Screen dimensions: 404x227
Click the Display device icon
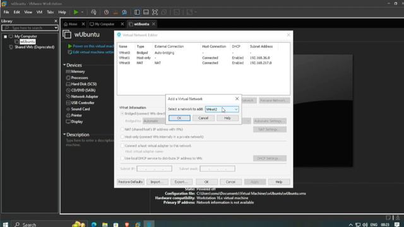(x=68, y=122)
